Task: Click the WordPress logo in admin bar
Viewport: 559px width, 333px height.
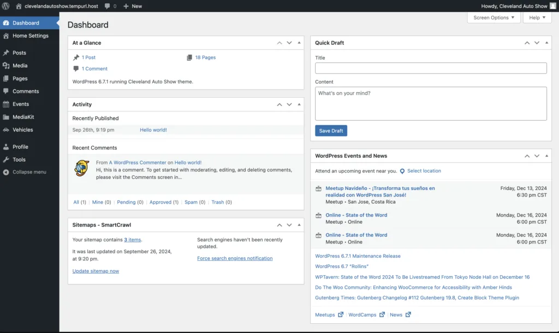Action: (x=6, y=6)
